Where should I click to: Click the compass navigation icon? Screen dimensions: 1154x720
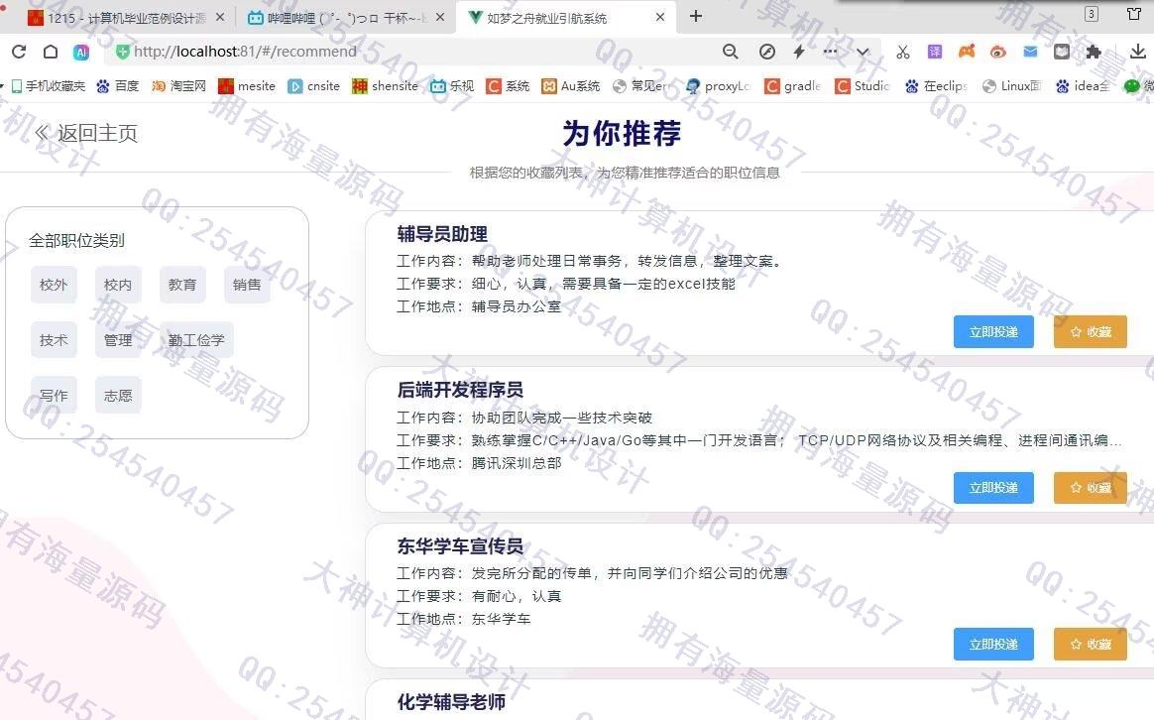pos(767,52)
